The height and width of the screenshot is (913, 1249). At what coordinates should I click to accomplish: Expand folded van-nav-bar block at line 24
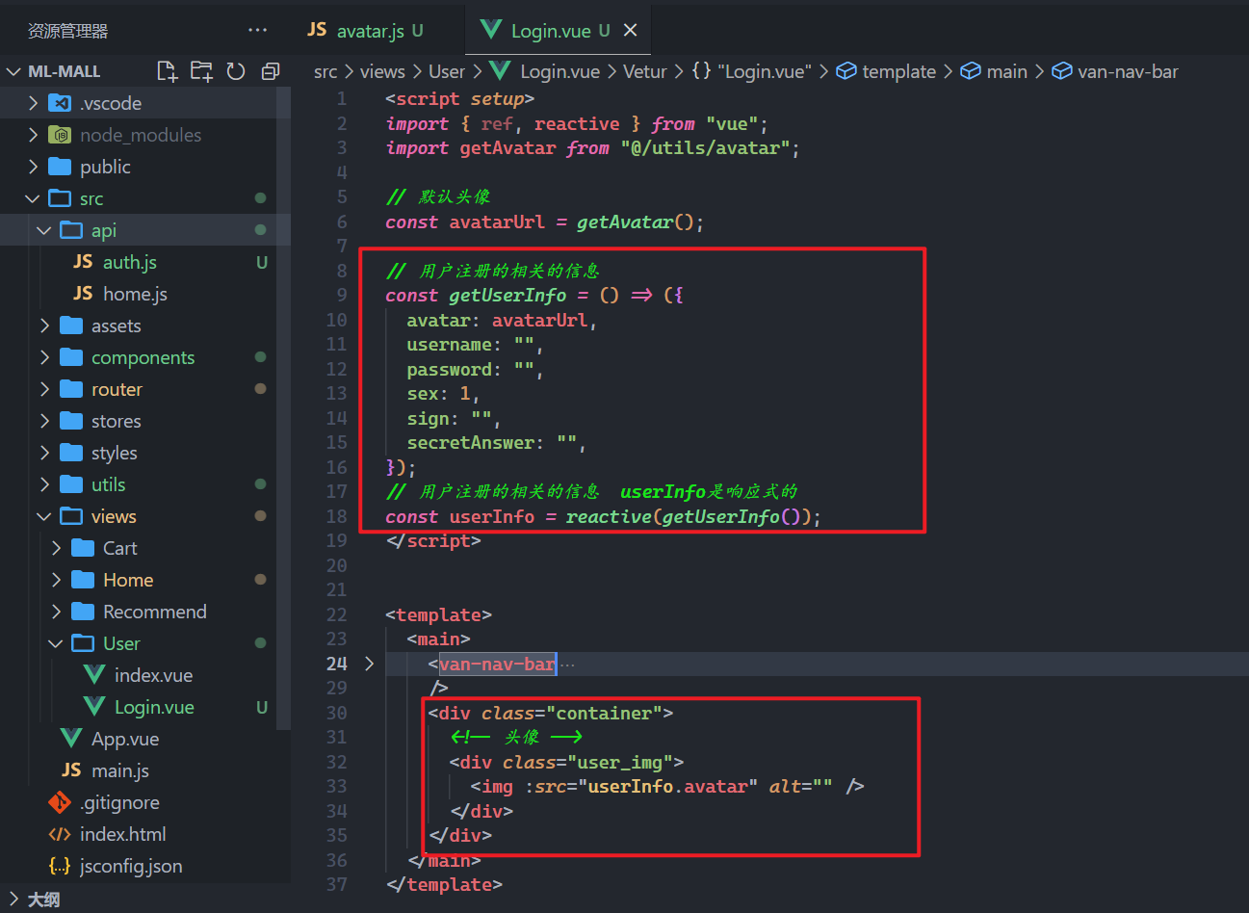[369, 664]
